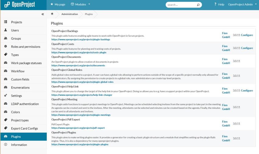Click the Modules cube icon

pos(72,4)
